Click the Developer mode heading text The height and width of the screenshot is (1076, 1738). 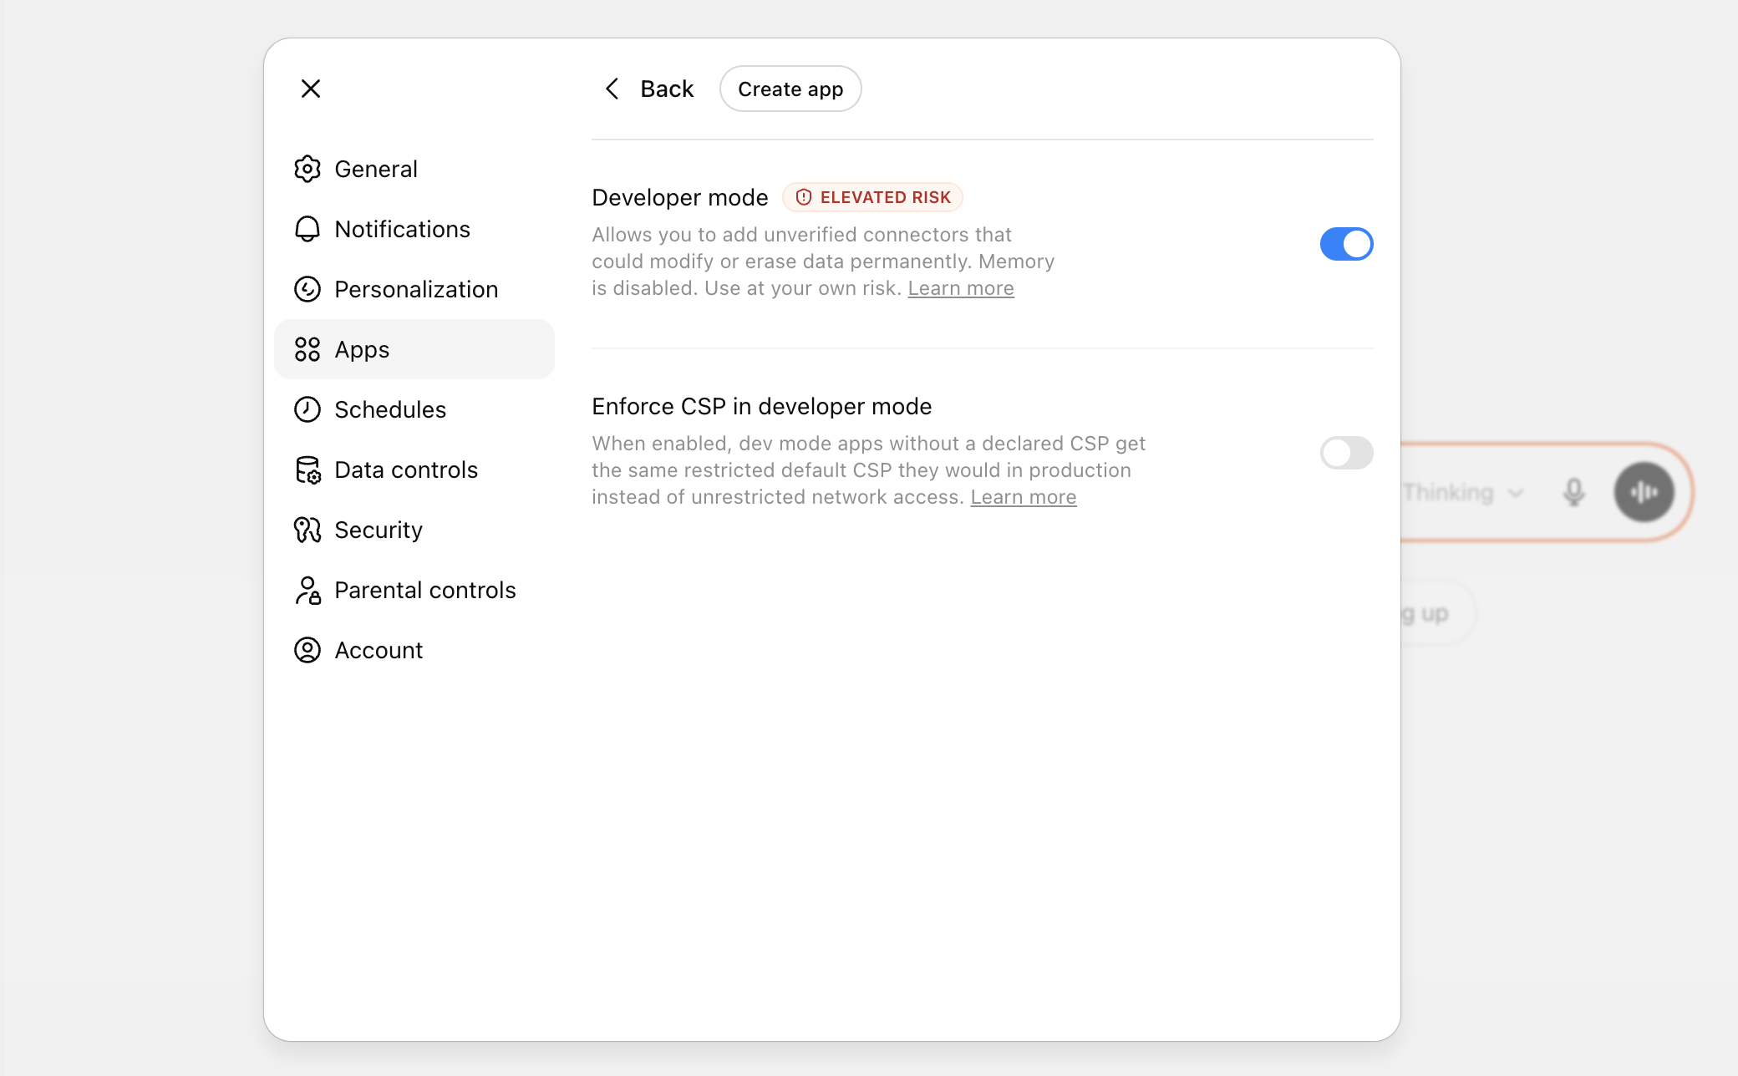680,197
